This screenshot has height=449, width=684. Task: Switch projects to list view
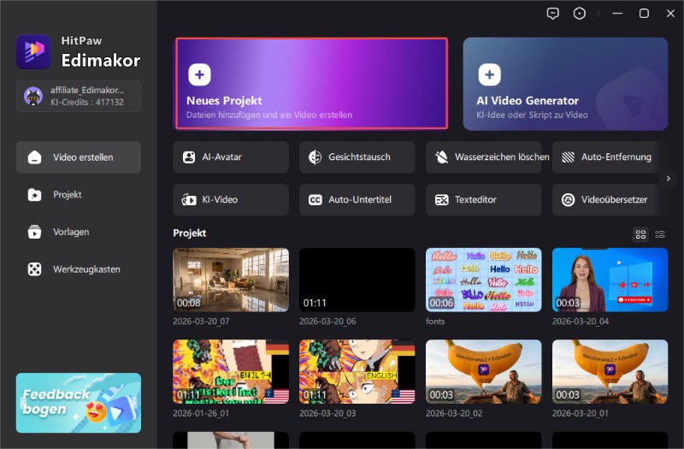pos(660,233)
